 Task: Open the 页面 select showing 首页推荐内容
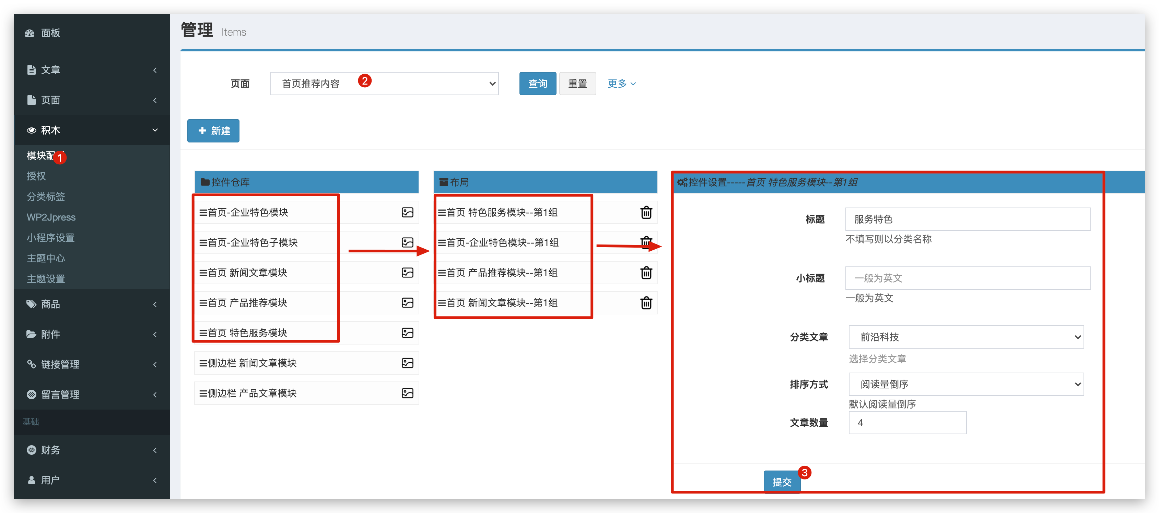pyautogui.click(x=384, y=84)
